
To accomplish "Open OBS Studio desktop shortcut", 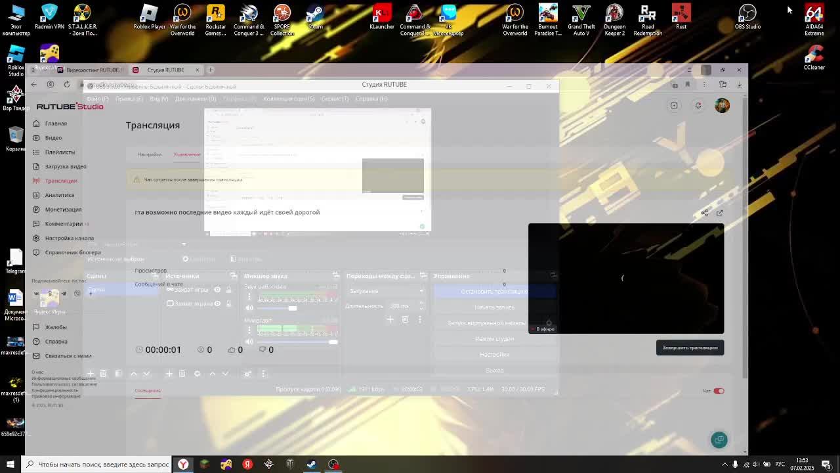I will point(747,18).
